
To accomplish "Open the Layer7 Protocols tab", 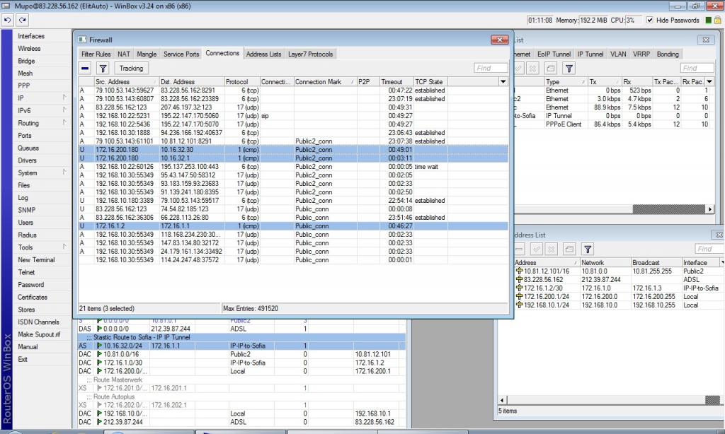I will (311, 54).
